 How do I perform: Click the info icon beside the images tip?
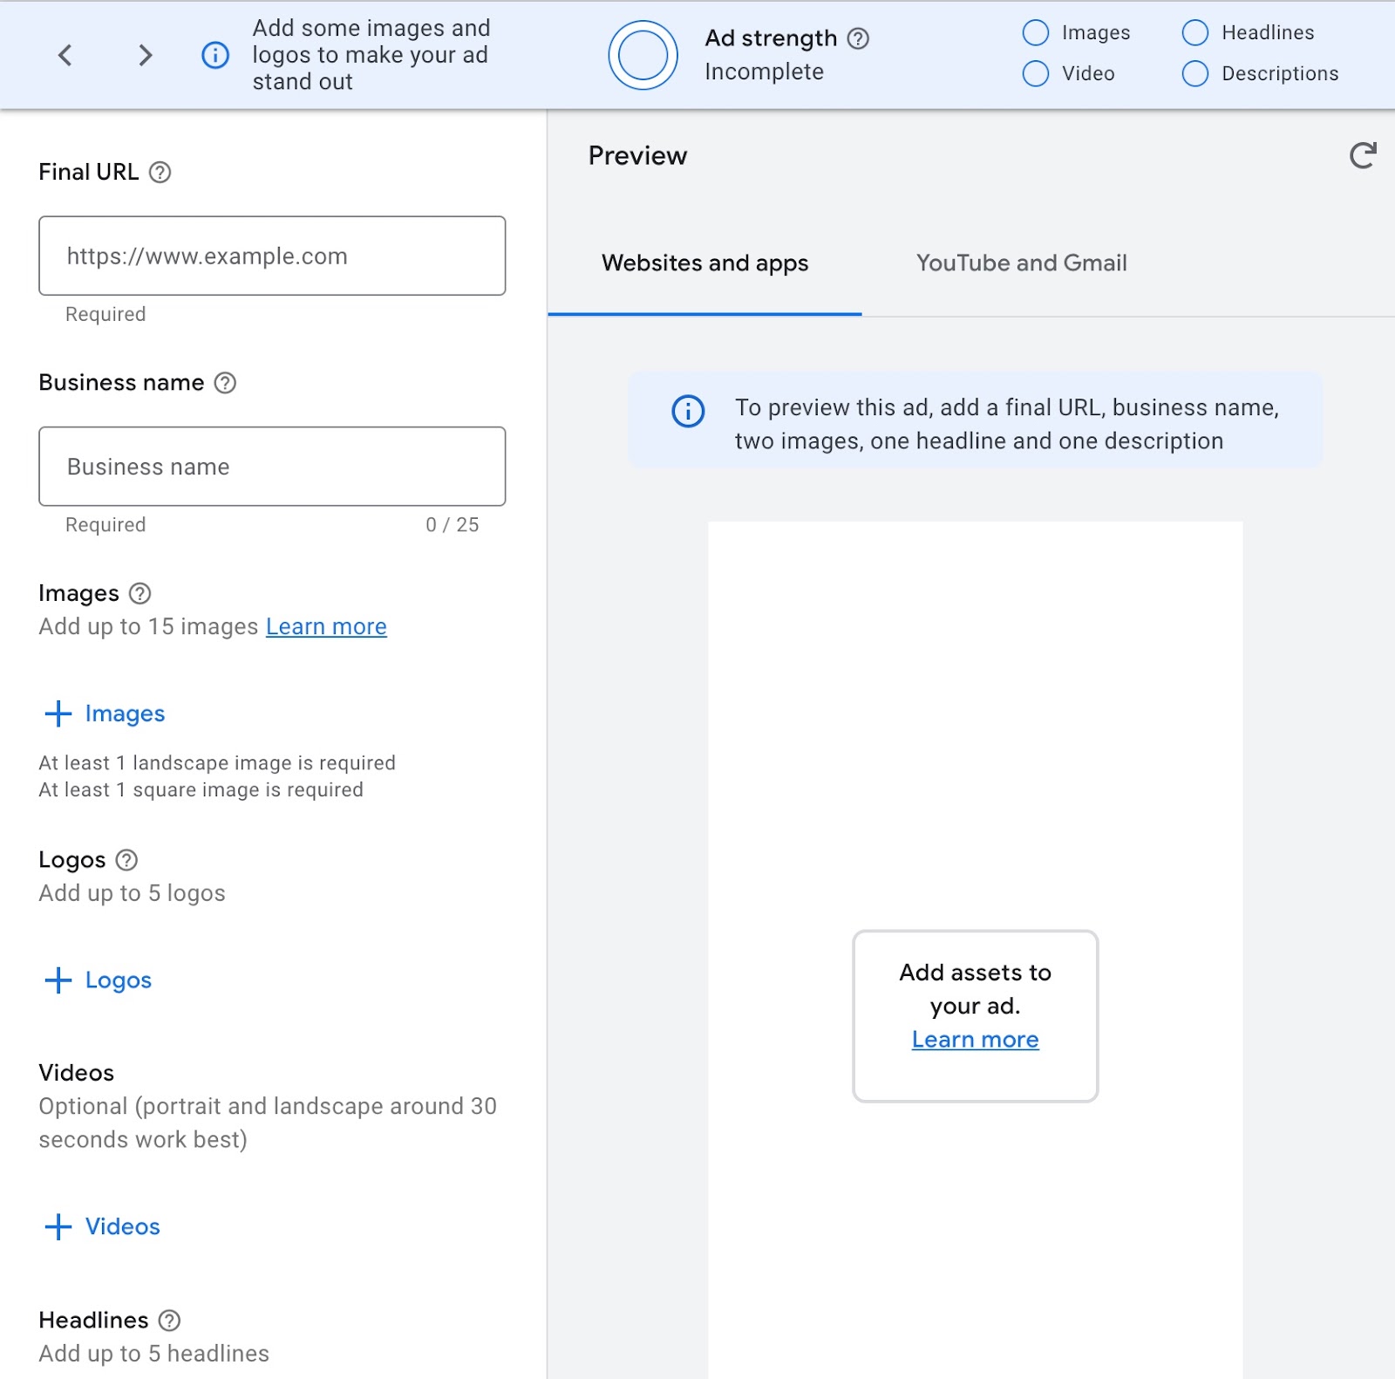(x=215, y=55)
